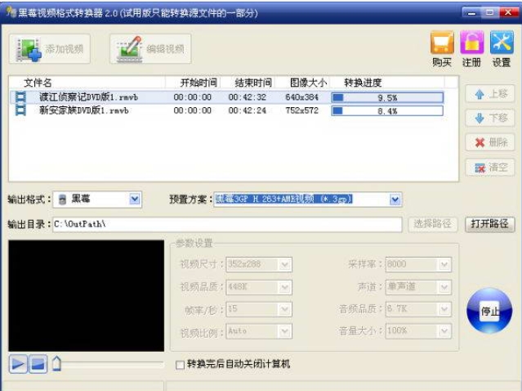This screenshot has height=391, width=522.
Task: Minimize the converter window
Action: click(x=471, y=12)
